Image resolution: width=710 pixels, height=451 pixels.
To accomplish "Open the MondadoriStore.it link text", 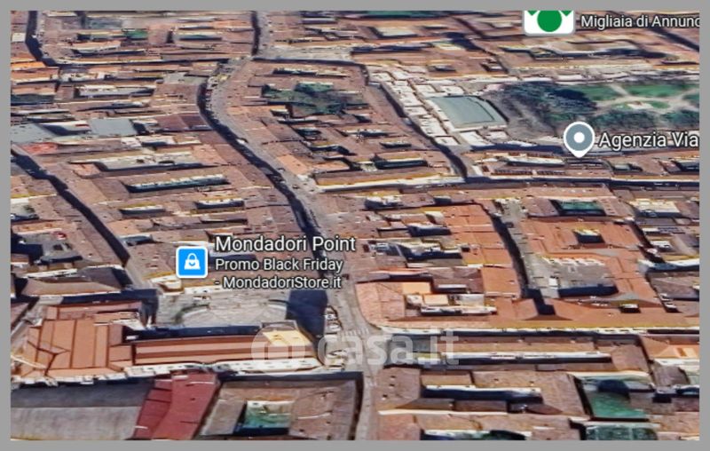I will click(x=282, y=282).
